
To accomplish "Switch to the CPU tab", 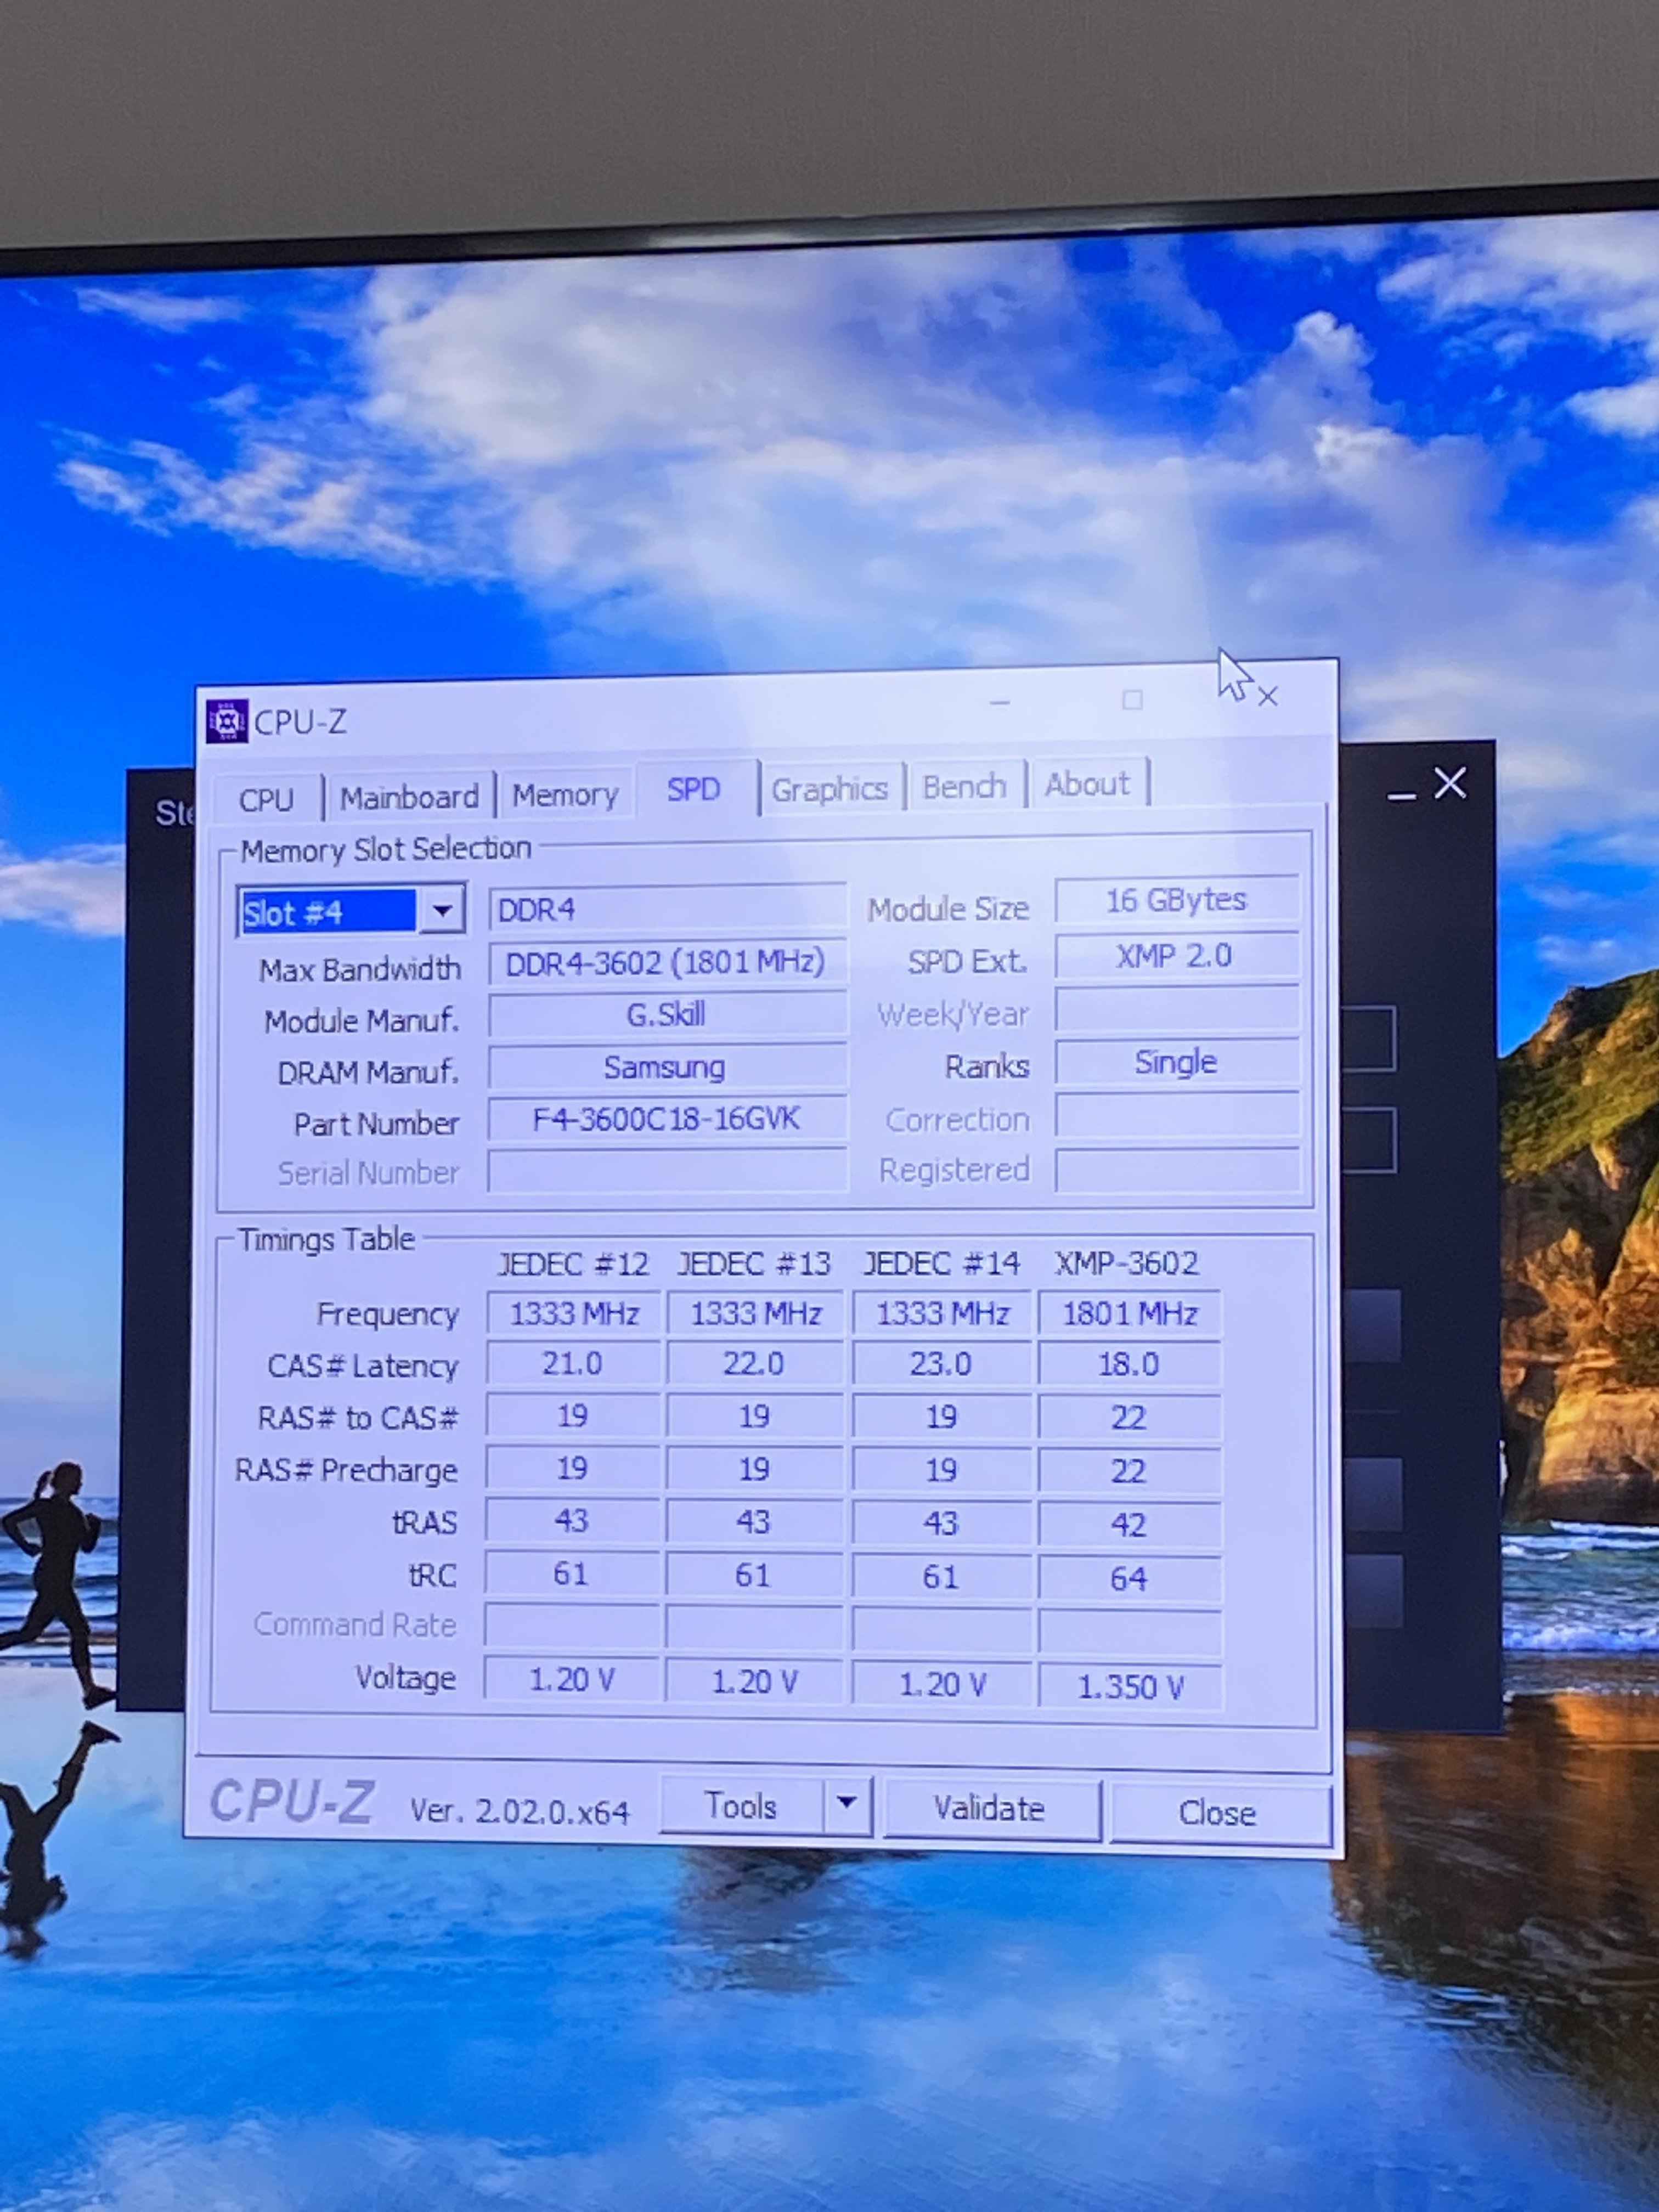I will [266, 799].
